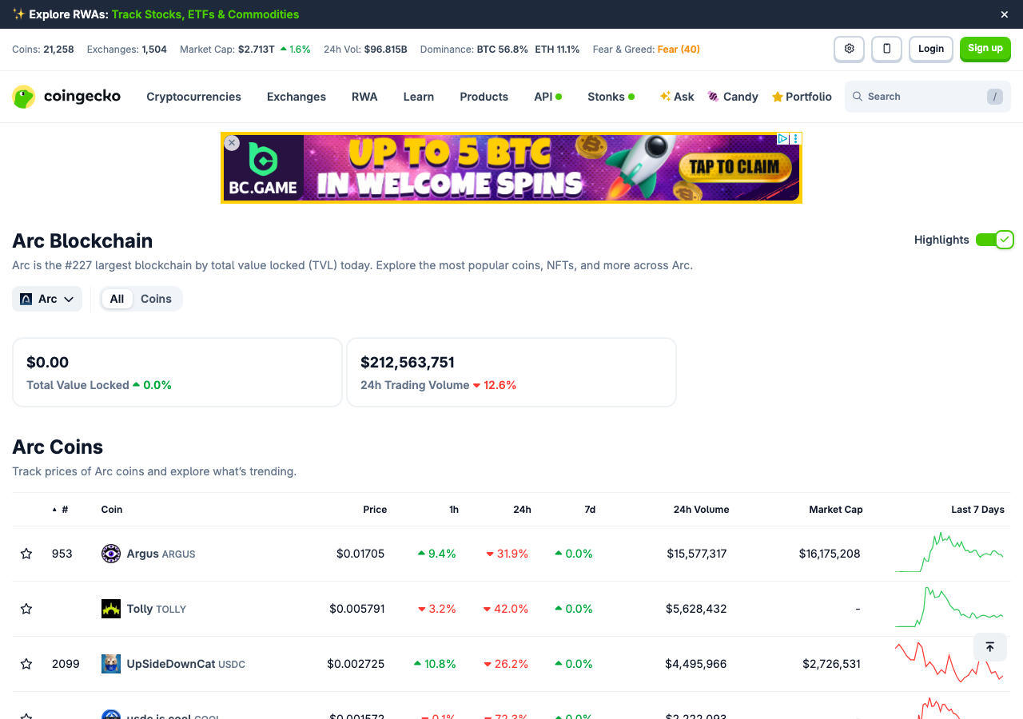Click the CoinGecko logo

(66, 97)
